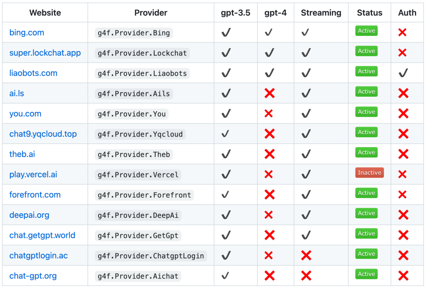Click the Active badge for deepai.org
The image size is (426, 288).
[x=366, y=213]
